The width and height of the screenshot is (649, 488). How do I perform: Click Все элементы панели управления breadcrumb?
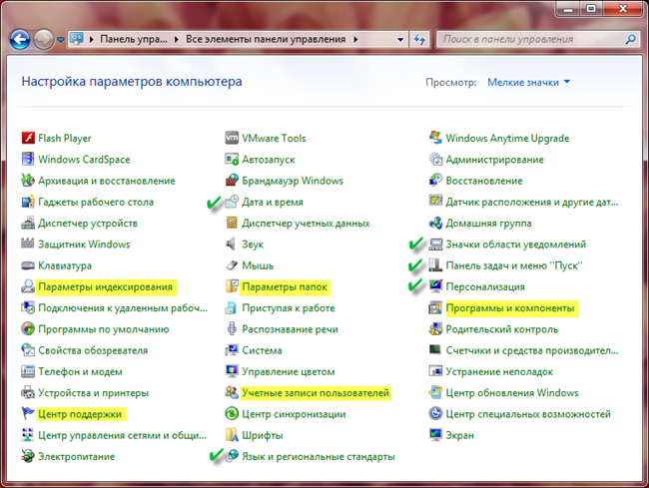tap(266, 39)
